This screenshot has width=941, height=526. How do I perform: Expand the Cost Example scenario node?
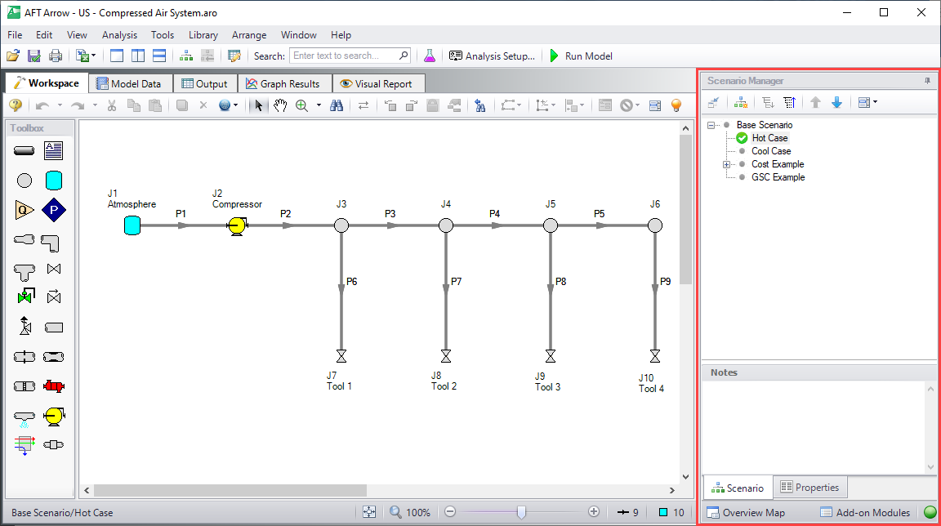[727, 164]
